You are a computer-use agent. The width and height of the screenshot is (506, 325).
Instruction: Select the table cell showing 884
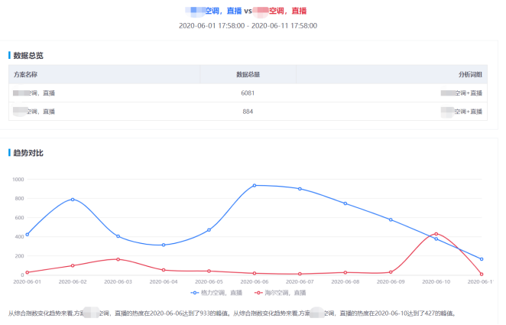click(x=248, y=112)
